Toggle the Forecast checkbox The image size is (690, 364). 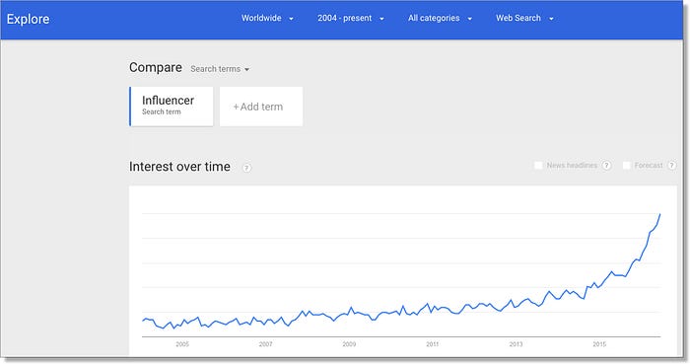click(x=627, y=166)
